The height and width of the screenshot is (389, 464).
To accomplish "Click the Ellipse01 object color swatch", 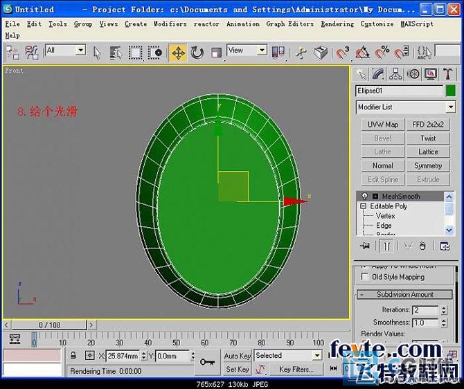I will coord(450,91).
